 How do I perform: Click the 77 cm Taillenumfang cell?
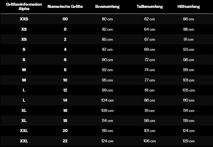[x=150, y=80]
